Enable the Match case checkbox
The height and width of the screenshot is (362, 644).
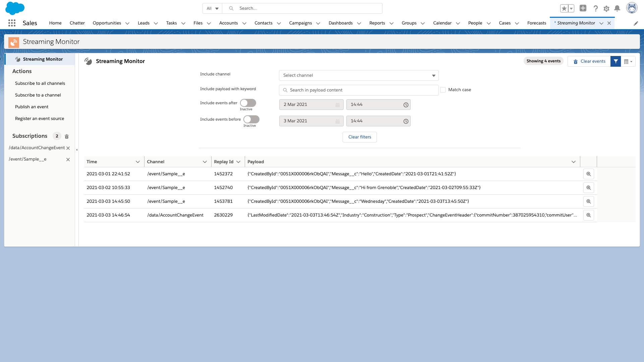(x=443, y=90)
